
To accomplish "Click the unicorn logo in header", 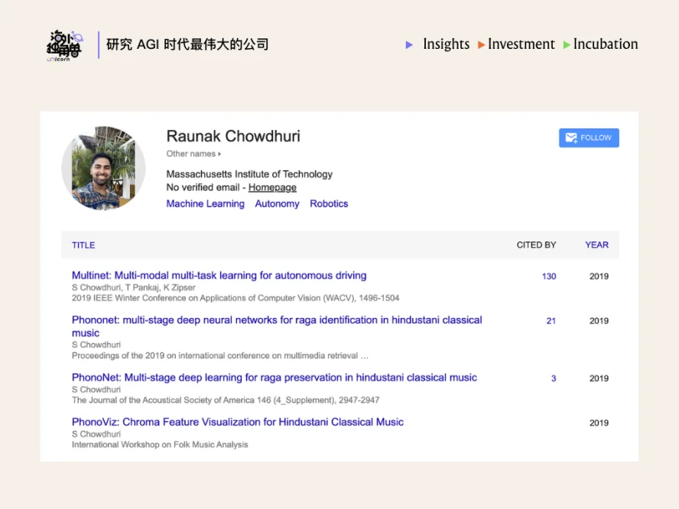I will (64, 45).
